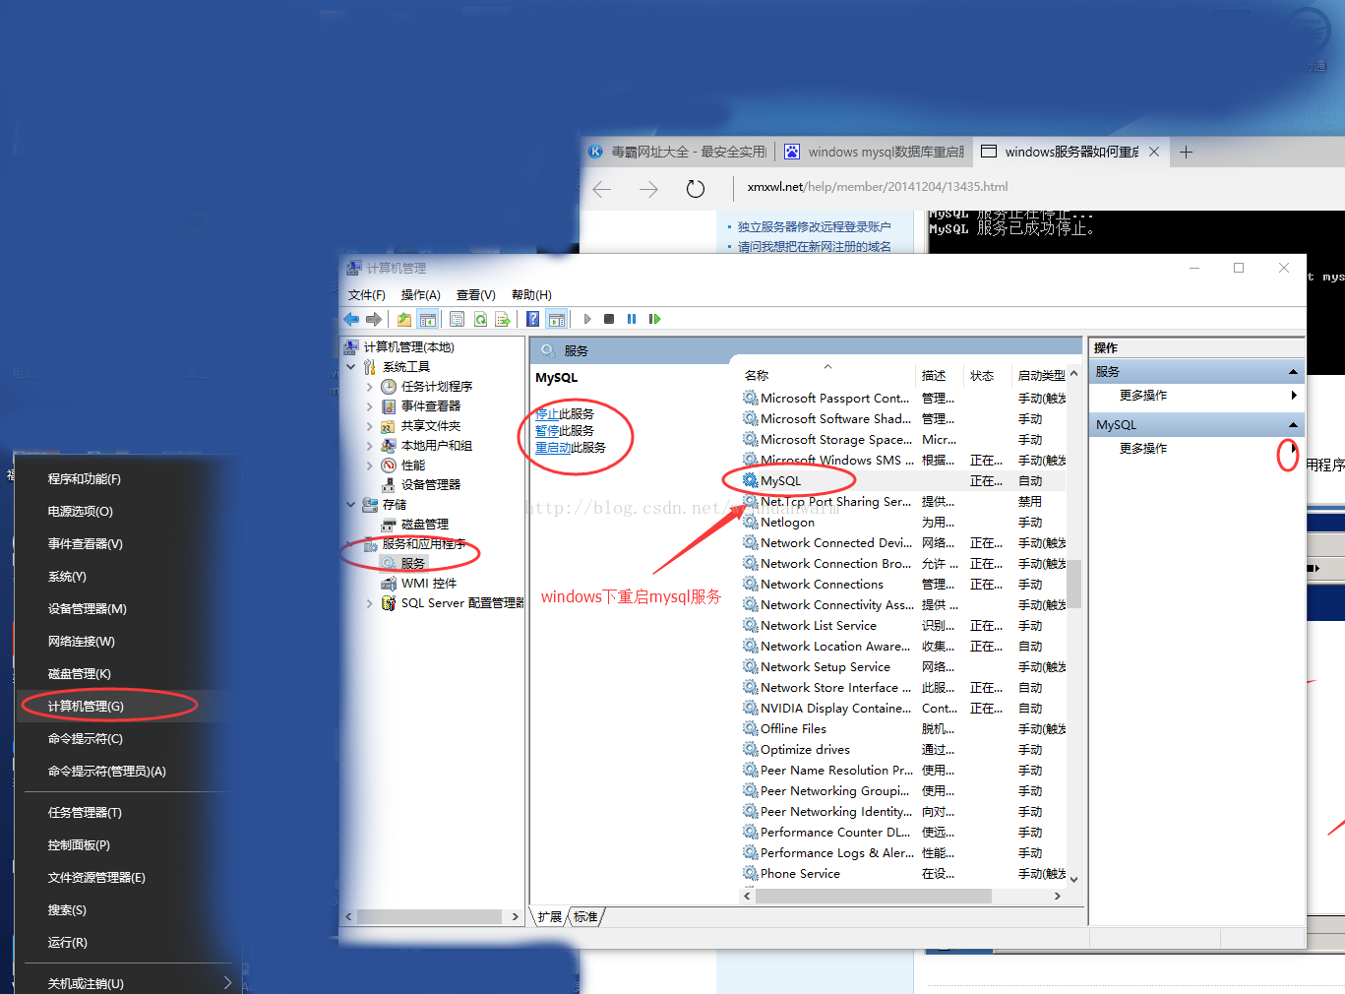Select the 磁盘管理 tree item
This screenshot has width=1345, height=994.
[425, 525]
